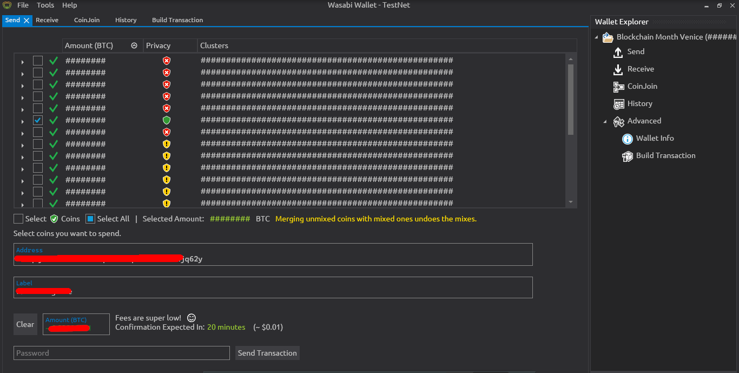The height and width of the screenshot is (373, 739).
Task: Open the Help menu
Action: pyautogui.click(x=70, y=5)
